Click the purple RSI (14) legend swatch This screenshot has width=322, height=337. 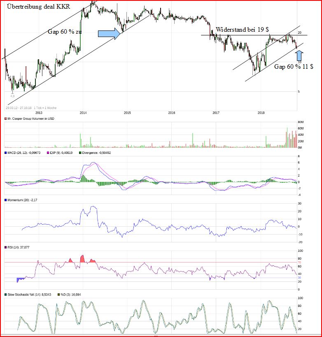click(x=6, y=247)
